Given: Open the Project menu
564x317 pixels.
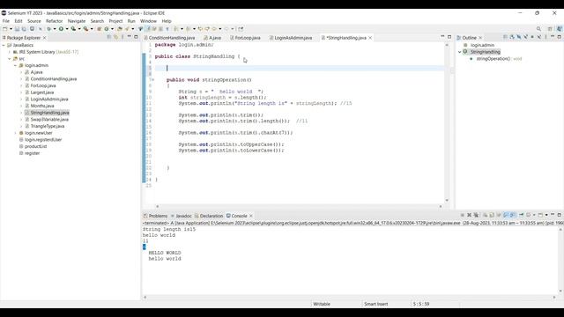Looking at the screenshot, I should [115, 21].
